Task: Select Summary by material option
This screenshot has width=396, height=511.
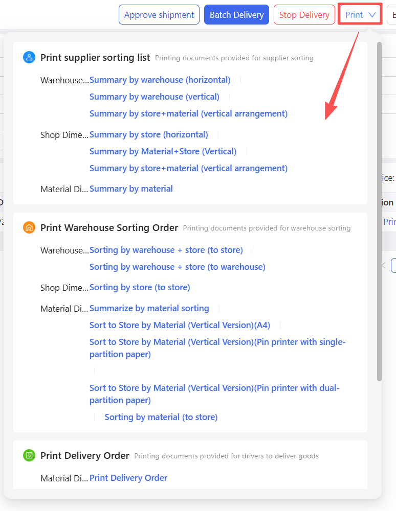Action: tap(131, 189)
